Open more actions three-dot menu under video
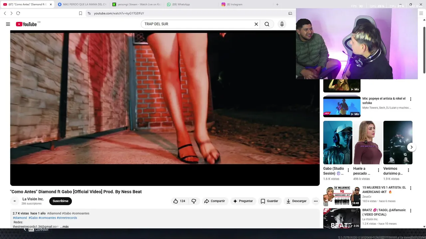 click(x=316, y=201)
